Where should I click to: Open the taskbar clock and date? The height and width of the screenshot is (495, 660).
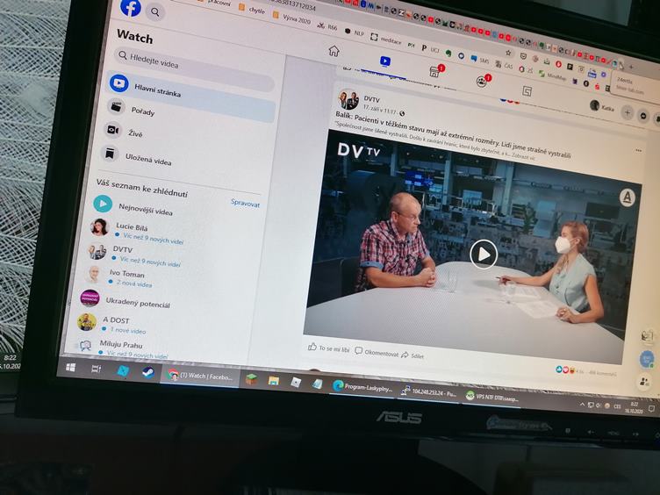point(635,407)
